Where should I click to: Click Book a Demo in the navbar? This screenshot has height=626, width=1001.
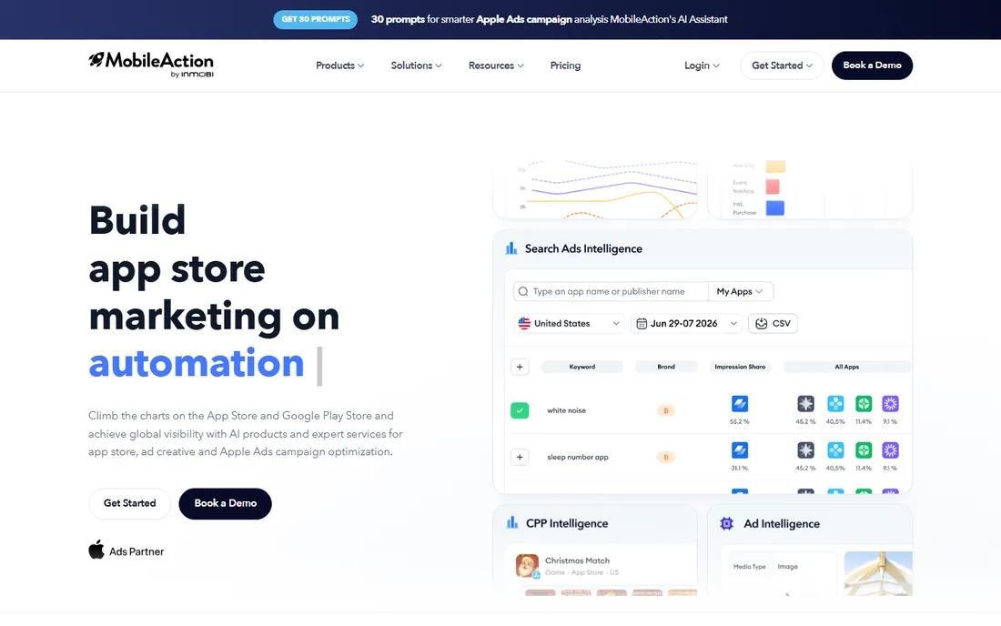(x=872, y=66)
